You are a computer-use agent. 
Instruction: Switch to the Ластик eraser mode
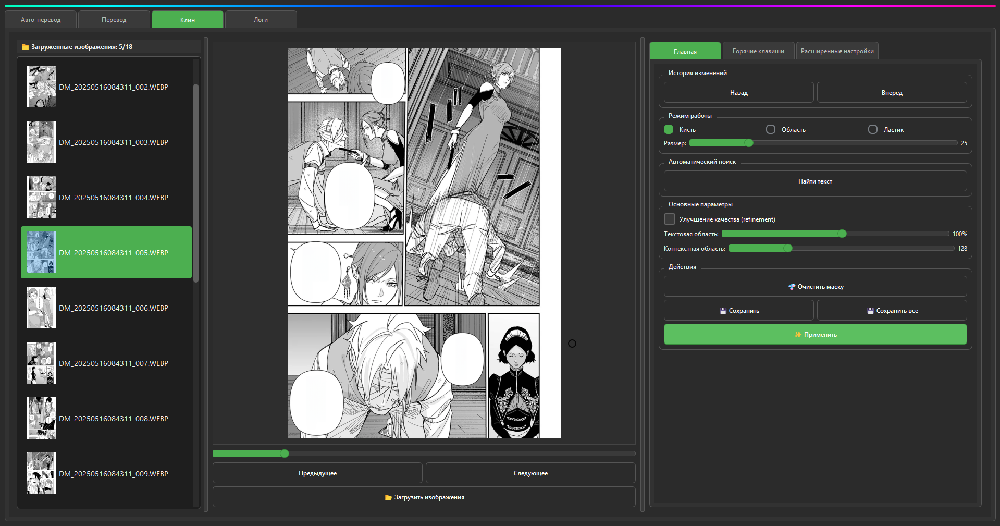(x=873, y=129)
